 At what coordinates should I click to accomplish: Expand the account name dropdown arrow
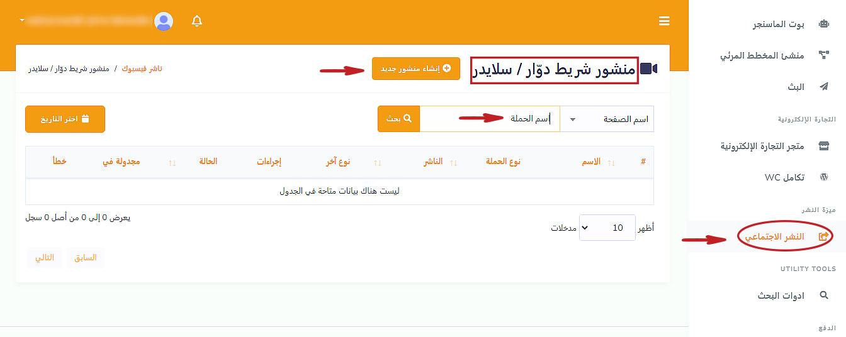[x=23, y=21]
